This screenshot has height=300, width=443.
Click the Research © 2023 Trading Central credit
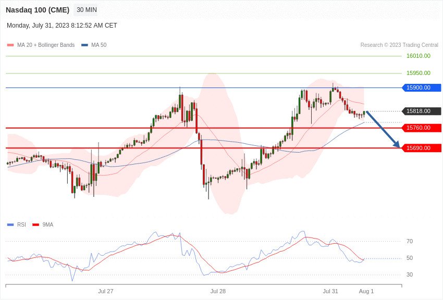click(x=399, y=45)
